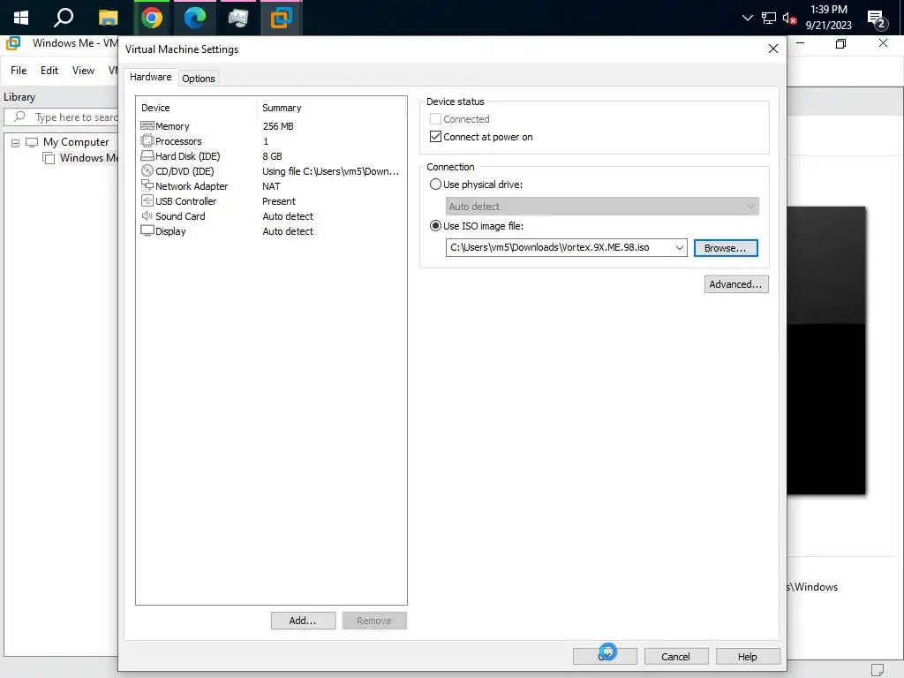Screen dimensions: 904x678
Task: Click the Network Adapter icon
Action: 147,185
